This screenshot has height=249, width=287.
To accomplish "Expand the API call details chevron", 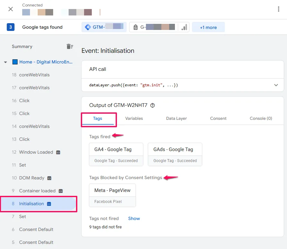I will click(x=276, y=85).
